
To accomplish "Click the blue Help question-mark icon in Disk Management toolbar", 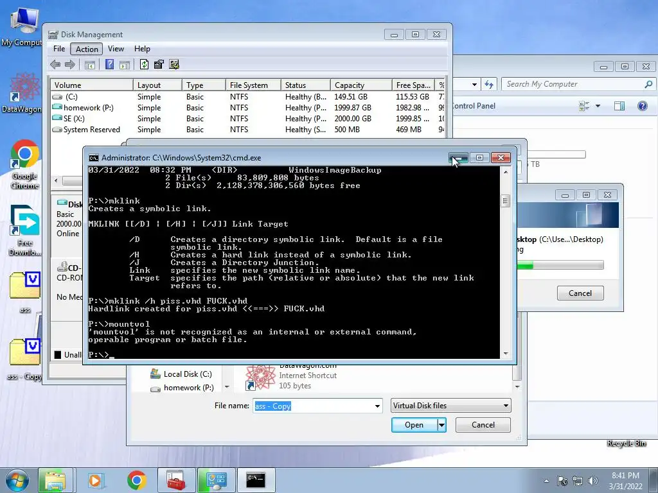I will point(109,65).
